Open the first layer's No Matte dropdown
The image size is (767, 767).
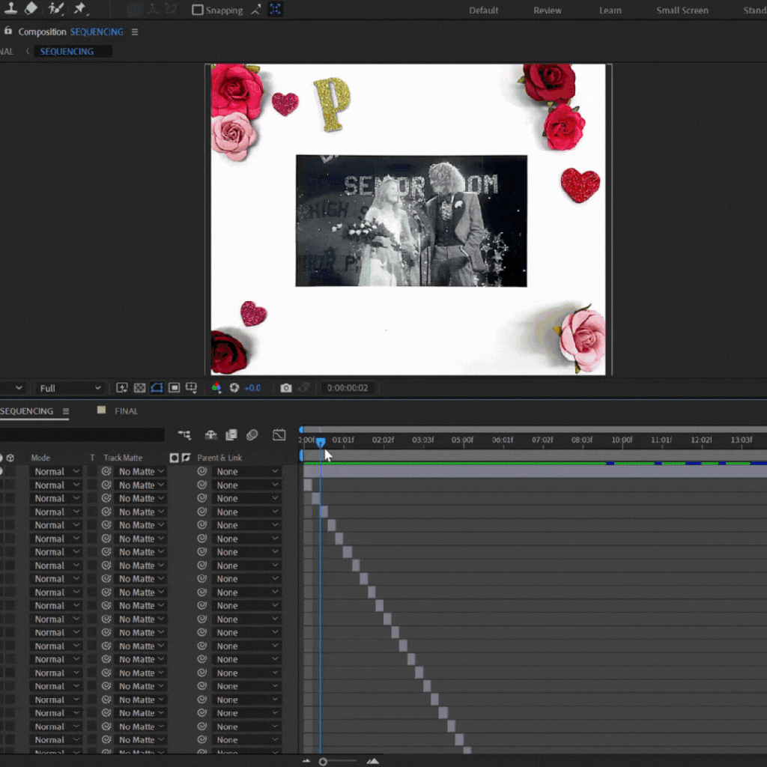coord(142,472)
